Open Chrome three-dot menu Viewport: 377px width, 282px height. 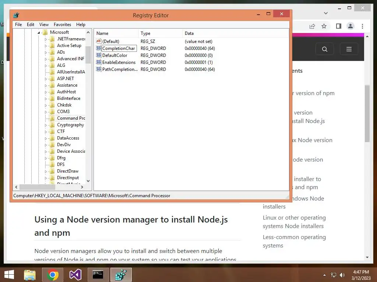click(x=363, y=26)
